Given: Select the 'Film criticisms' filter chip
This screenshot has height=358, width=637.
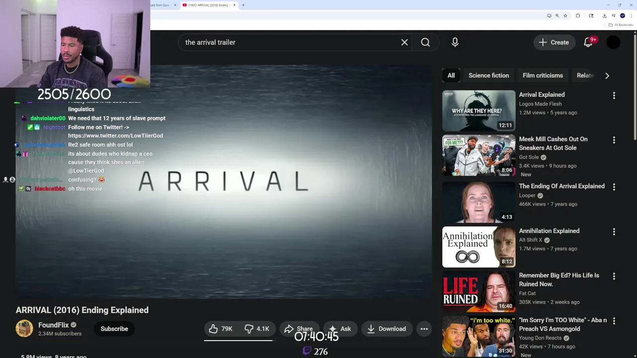Looking at the screenshot, I should point(542,76).
